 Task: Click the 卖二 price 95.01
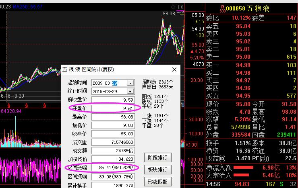pos(243,49)
